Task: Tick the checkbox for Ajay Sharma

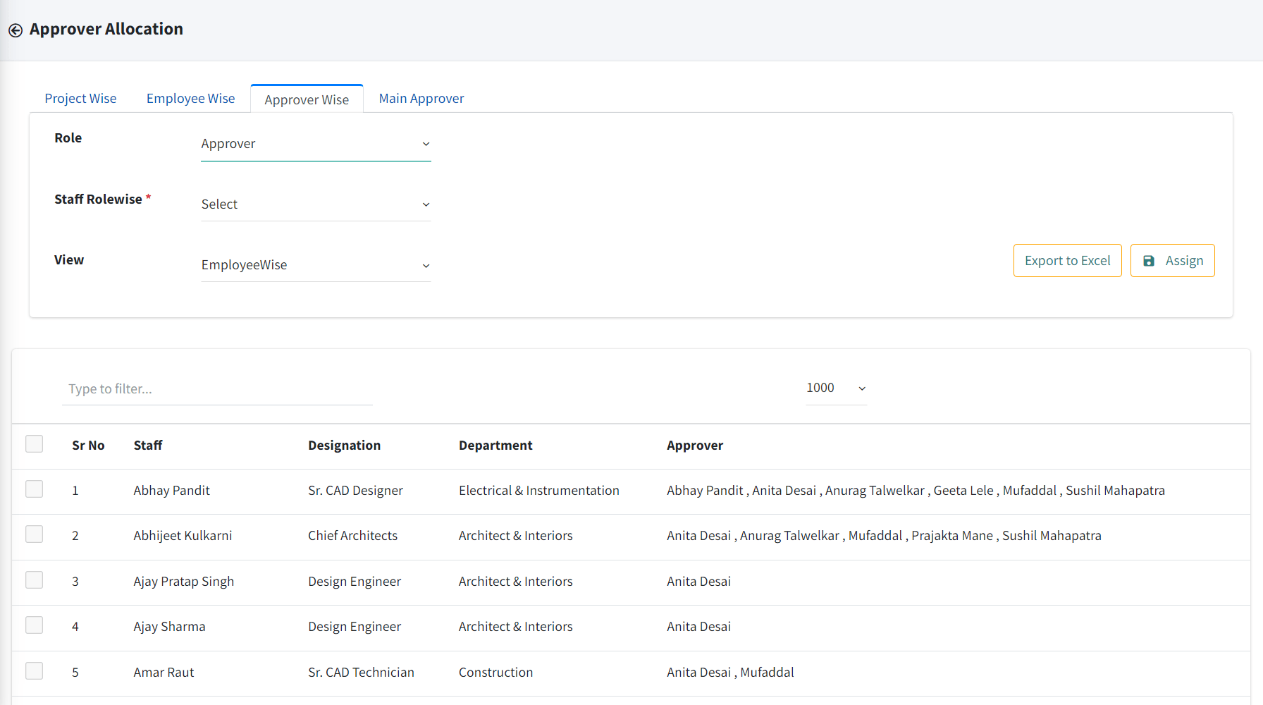Action: pyautogui.click(x=34, y=625)
